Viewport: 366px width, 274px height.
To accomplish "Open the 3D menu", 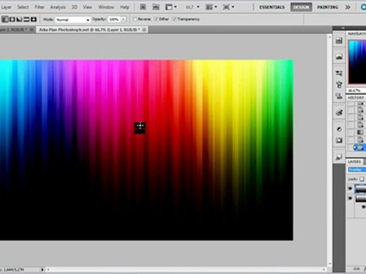I will pos(74,7).
